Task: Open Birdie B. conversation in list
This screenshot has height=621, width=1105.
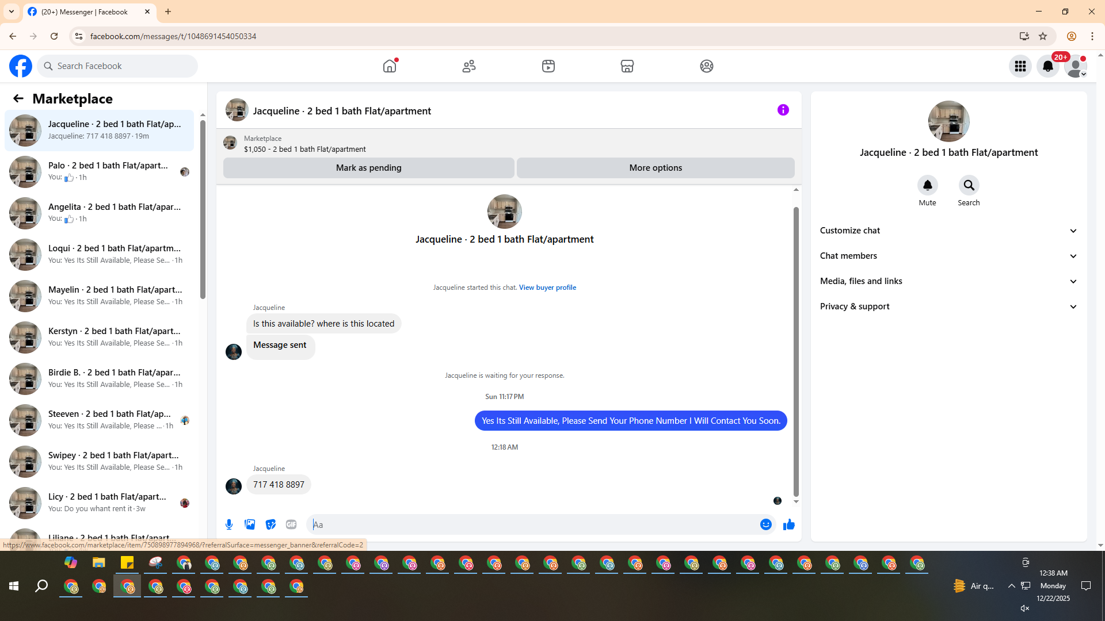Action: tap(99, 379)
